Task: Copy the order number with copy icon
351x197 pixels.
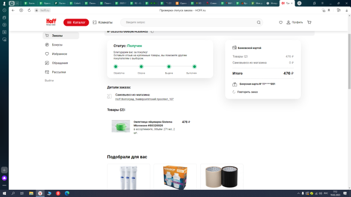Action: point(152,32)
